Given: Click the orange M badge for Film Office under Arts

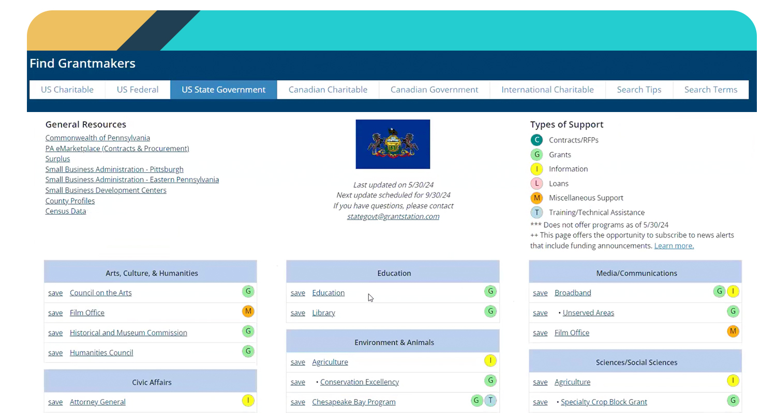Looking at the screenshot, I should point(248,311).
